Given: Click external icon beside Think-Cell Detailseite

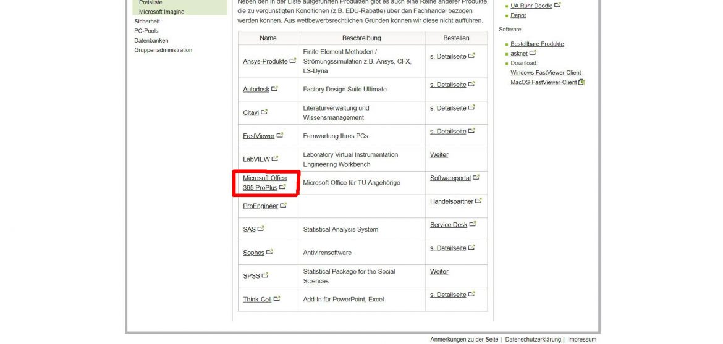Looking at the screenshot, I should tap(471, 294).
